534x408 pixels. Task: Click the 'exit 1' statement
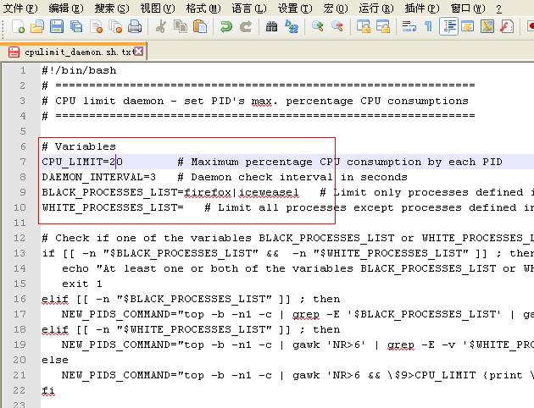tap(82, 284)
